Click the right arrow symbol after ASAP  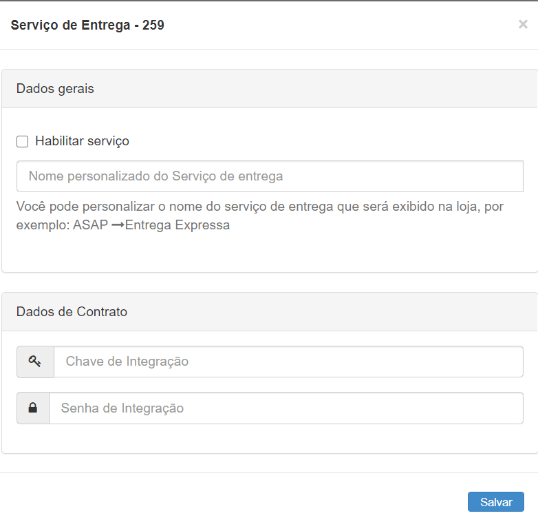pos(117,225)
